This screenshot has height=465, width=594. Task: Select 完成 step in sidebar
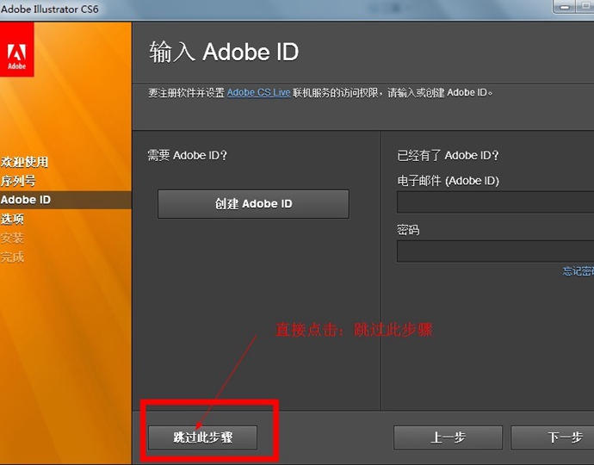pyautogui.click(x=12, y=257)
